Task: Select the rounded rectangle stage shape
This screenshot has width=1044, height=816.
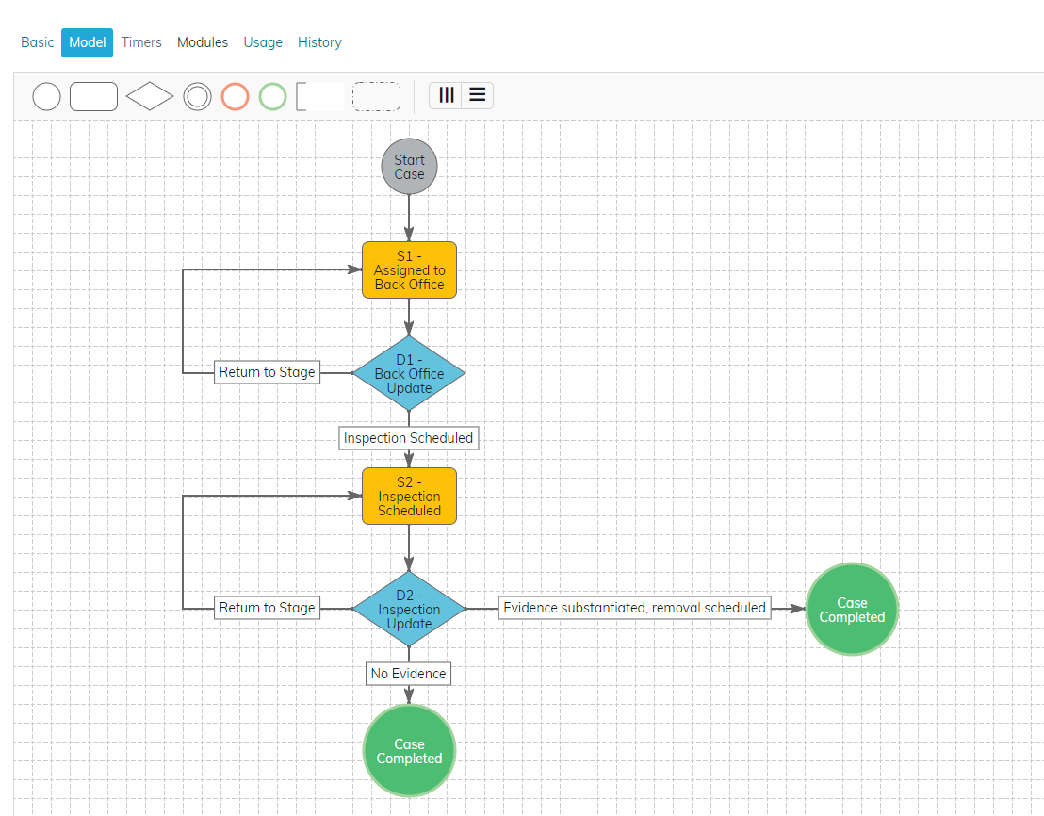Action: click(x=93, y=97)
